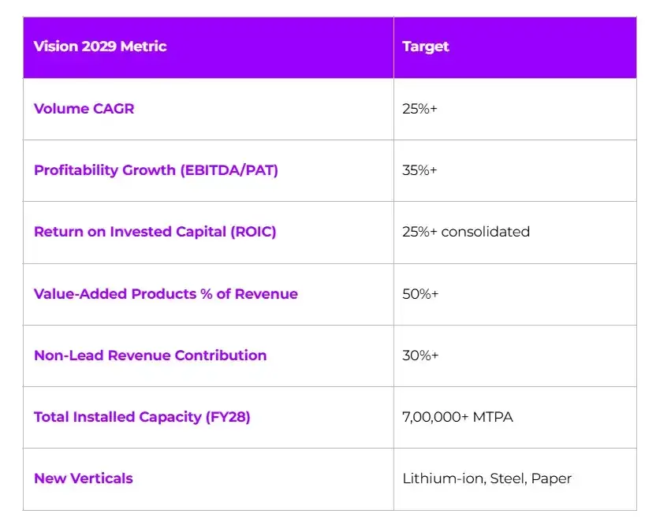Image resolution: width=660 pixels, height=525 pixels.
Task: Select 'Value-Added Products % of Revenue' label
Action: (x=166, y=293)
